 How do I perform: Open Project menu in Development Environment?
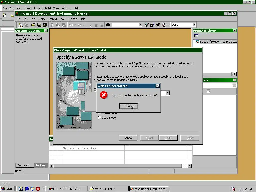click(42, 19)
